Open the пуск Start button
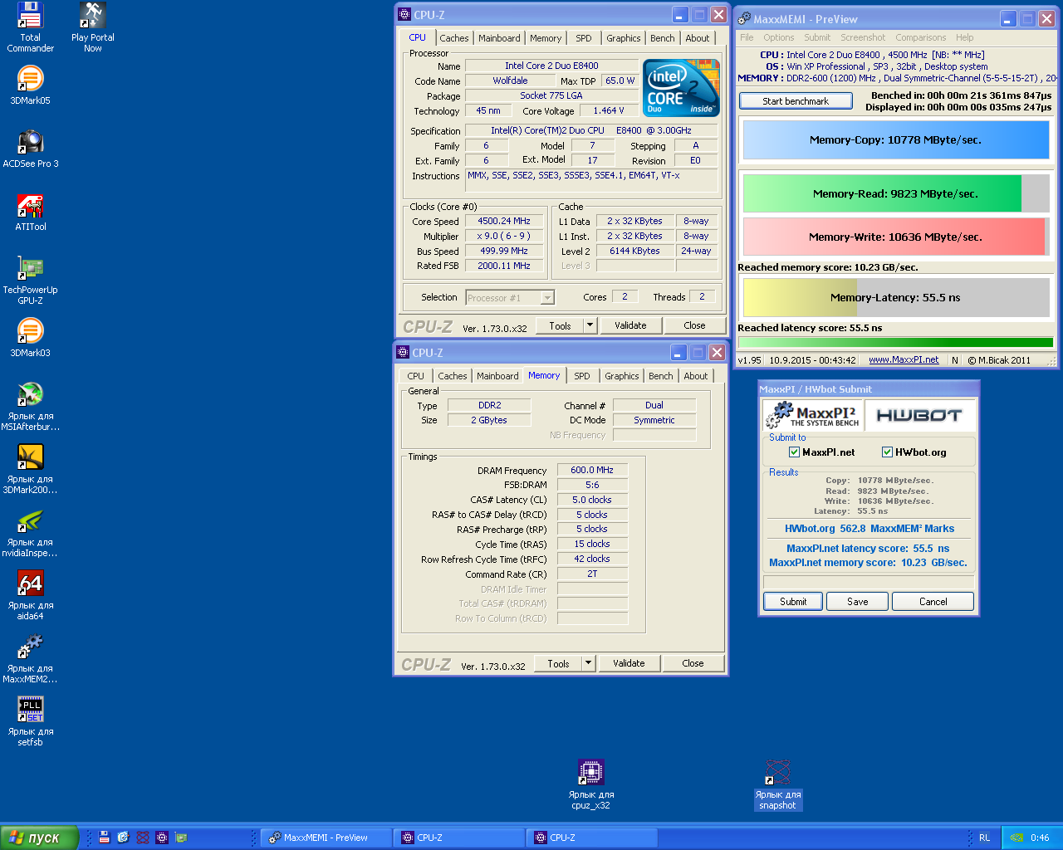Viewport: 1063px width, 850px height. coord(39,838)
